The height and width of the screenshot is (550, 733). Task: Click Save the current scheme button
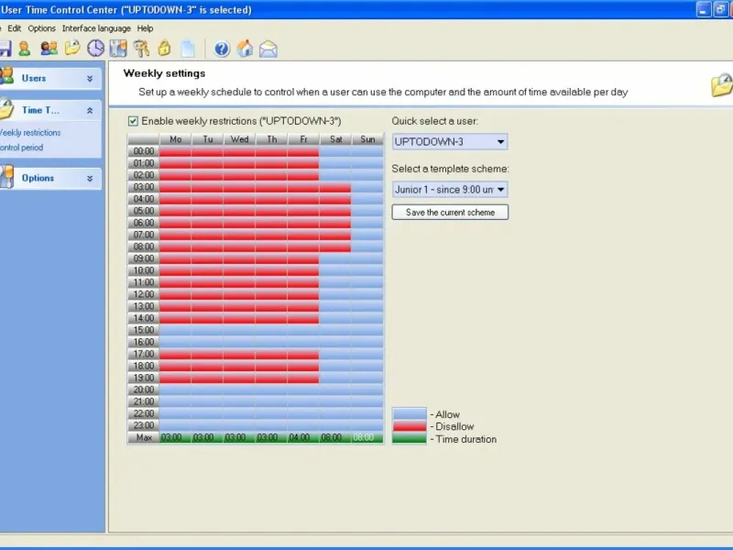point(450,213)
